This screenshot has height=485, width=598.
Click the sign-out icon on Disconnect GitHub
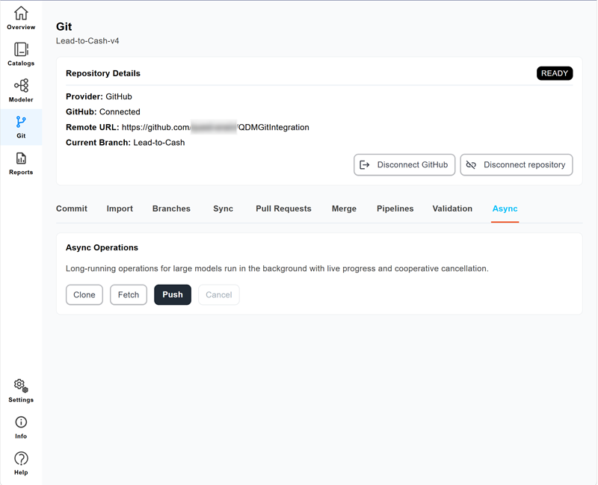[365, 164]
